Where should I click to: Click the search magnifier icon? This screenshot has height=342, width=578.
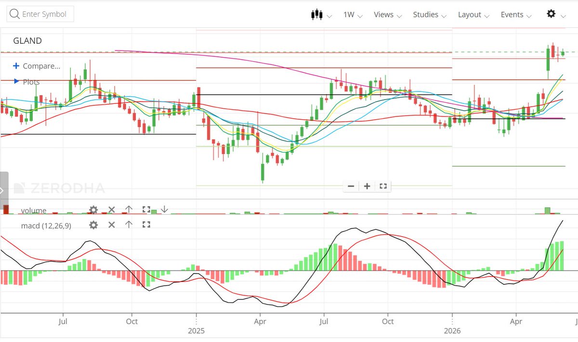[15, 14]
